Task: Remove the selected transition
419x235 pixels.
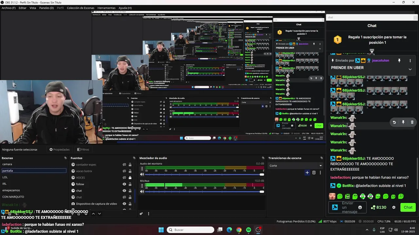Action: coord(314,173)
